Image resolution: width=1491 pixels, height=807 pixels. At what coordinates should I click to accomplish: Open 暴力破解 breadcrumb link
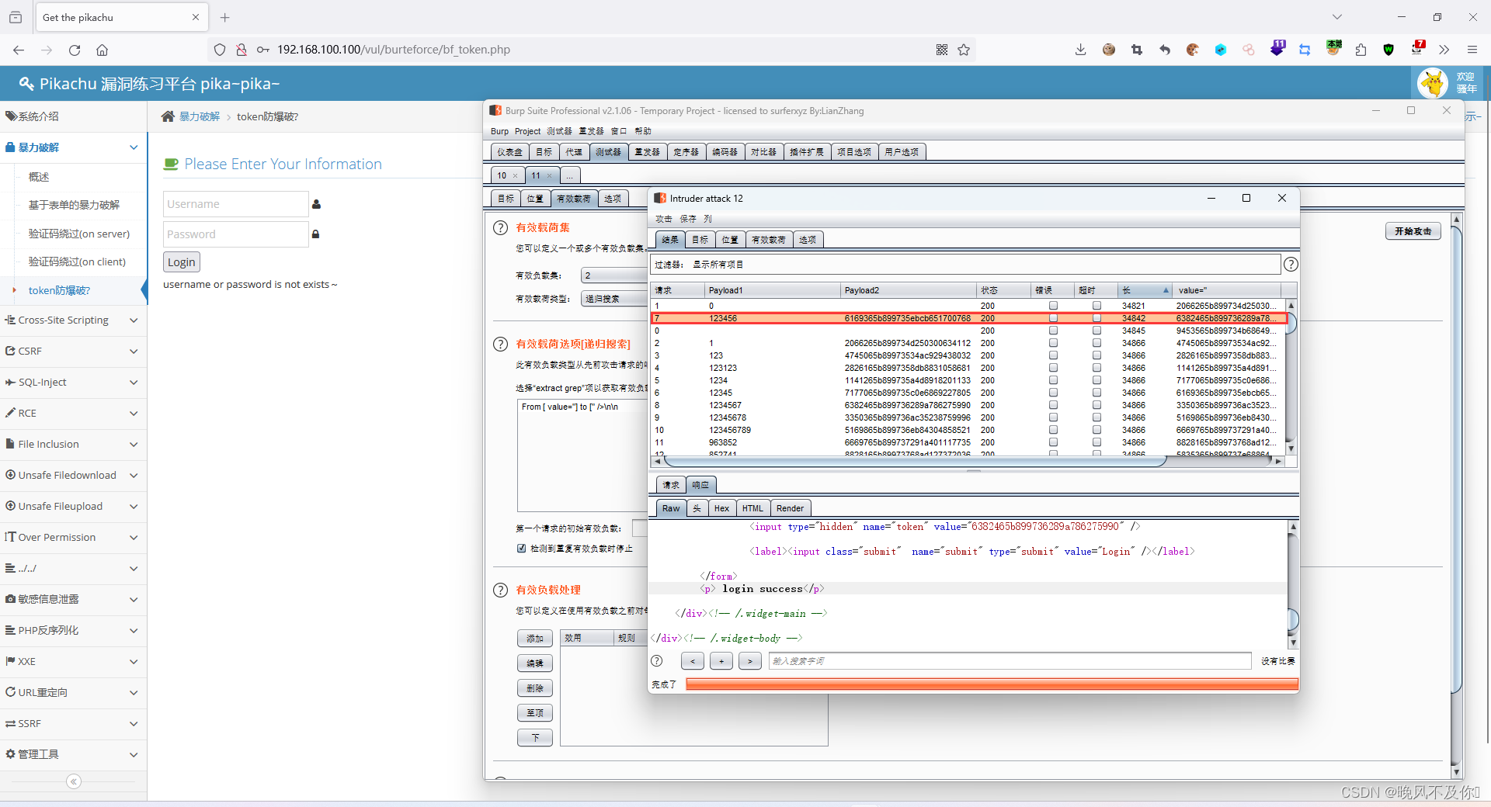click(200, 116)
